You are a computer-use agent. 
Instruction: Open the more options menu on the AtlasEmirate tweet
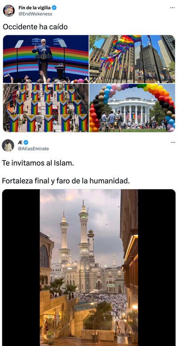coord(173,143)
